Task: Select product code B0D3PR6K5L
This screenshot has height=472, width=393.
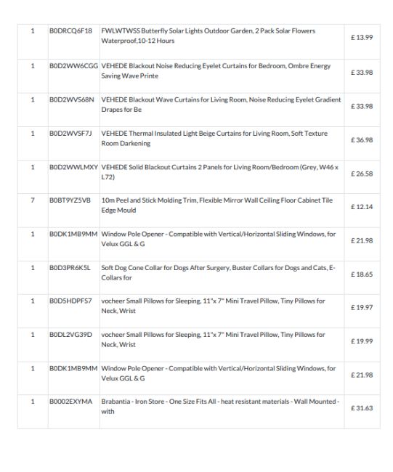Action: 70,268
